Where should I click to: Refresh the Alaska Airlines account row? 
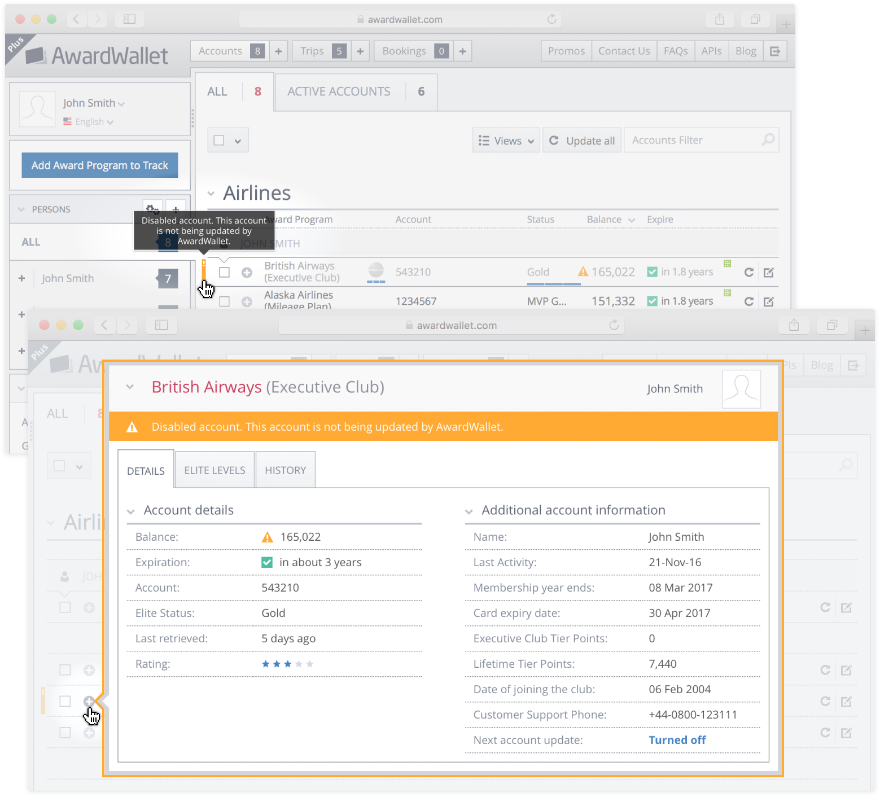pos(749,301)
